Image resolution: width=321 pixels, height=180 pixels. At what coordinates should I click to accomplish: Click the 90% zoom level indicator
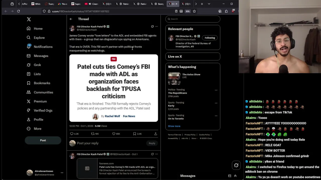(188, 11)
